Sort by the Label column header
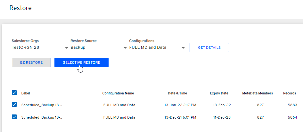The image size is (303, 132). pos(26,93)
